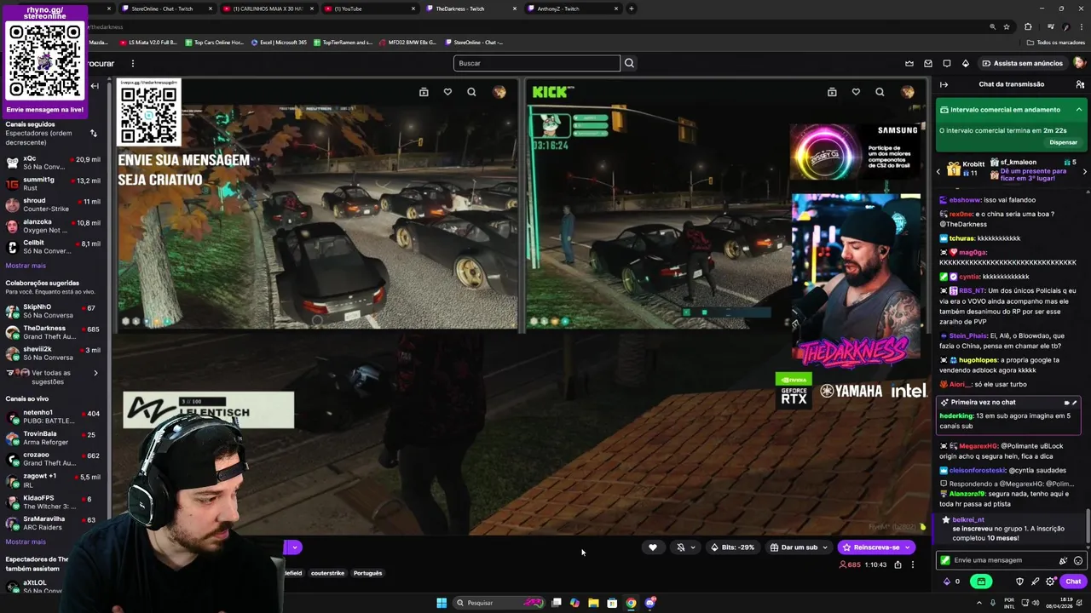
Task: Collapse the chat panel arrow
Action: click(944, 84)
